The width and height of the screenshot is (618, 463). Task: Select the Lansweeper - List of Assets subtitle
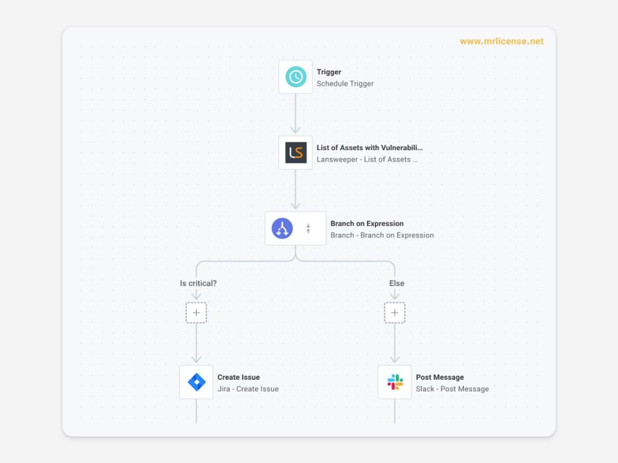pos(367,160)
